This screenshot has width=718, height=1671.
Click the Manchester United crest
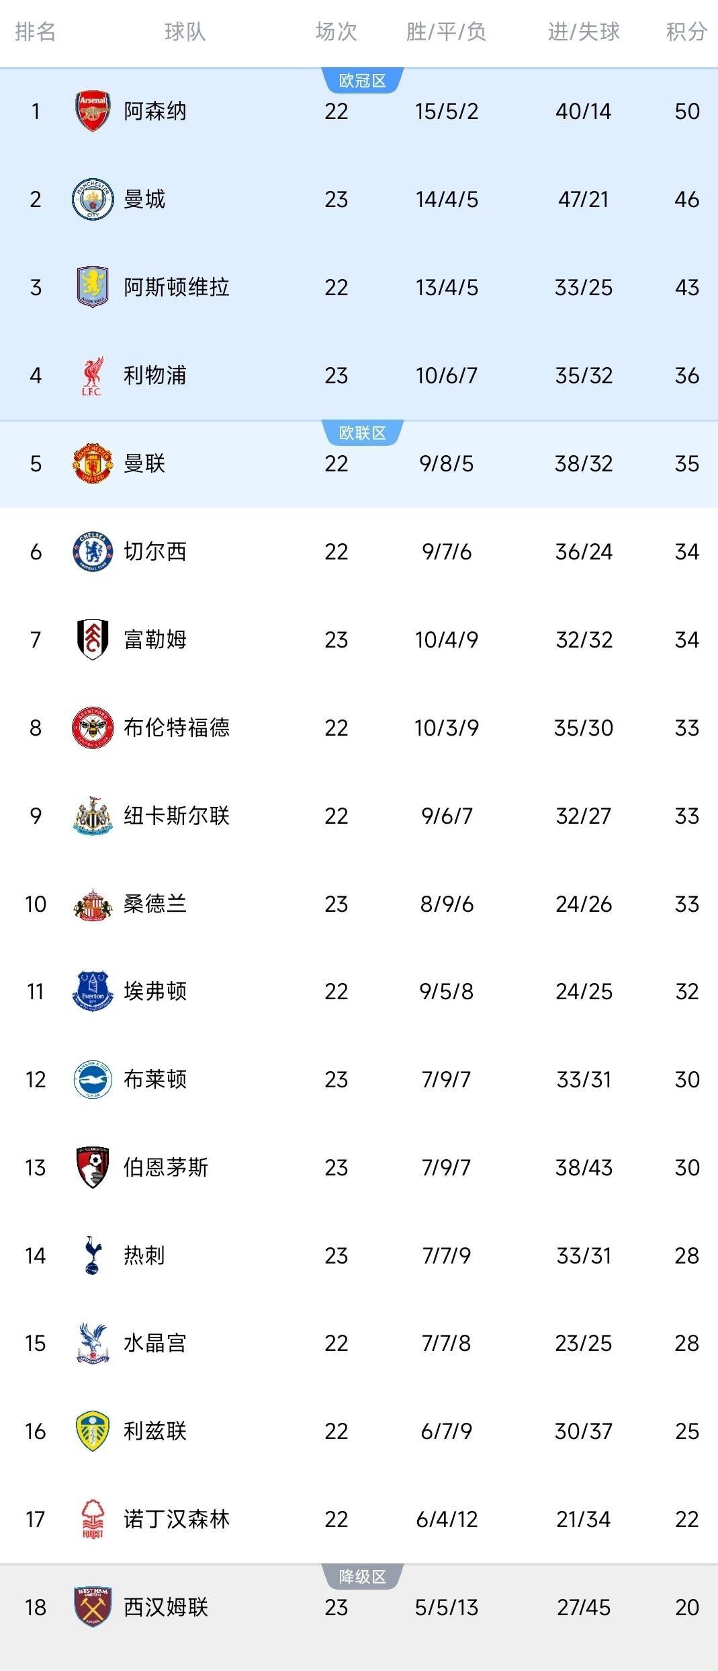click(92, 463)
